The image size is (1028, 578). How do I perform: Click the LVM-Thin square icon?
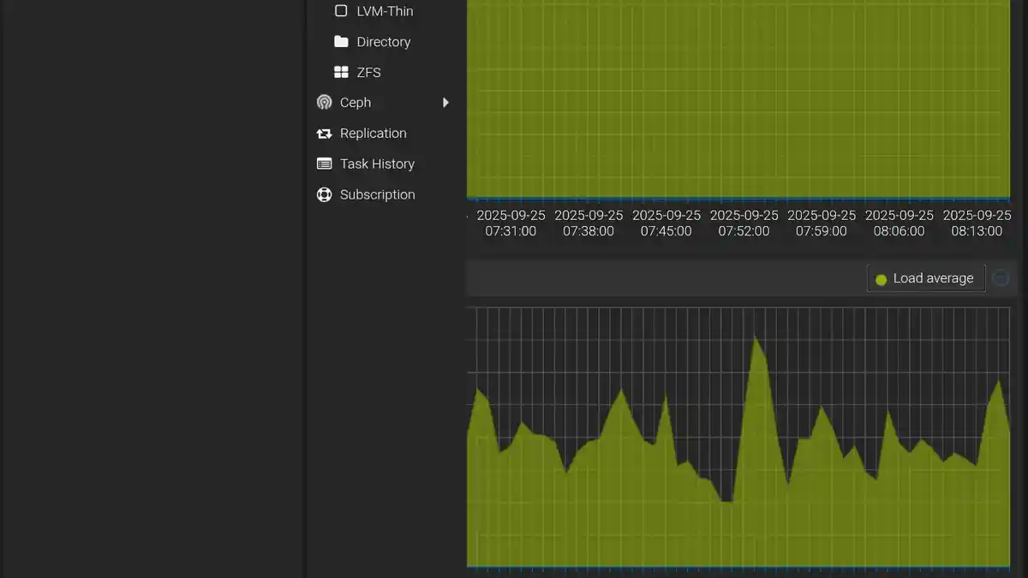tap(341, 11)
